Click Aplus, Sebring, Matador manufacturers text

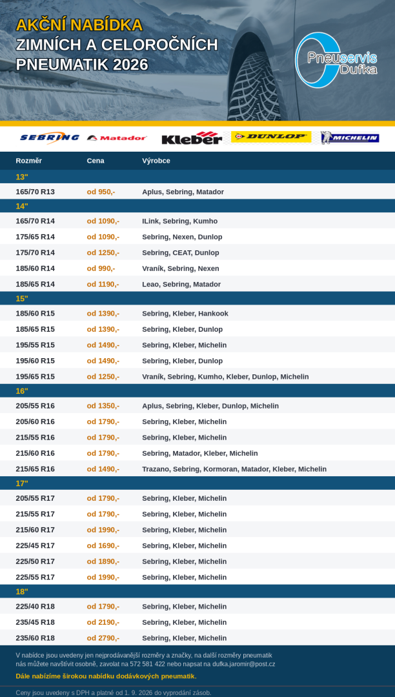(183, 192)
